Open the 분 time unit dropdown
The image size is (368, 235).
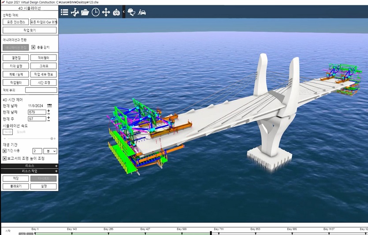[x=50, y=151]
